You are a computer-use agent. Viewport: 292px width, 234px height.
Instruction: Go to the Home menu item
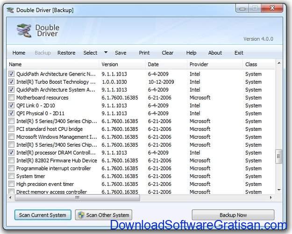click(x=19, y=53)
